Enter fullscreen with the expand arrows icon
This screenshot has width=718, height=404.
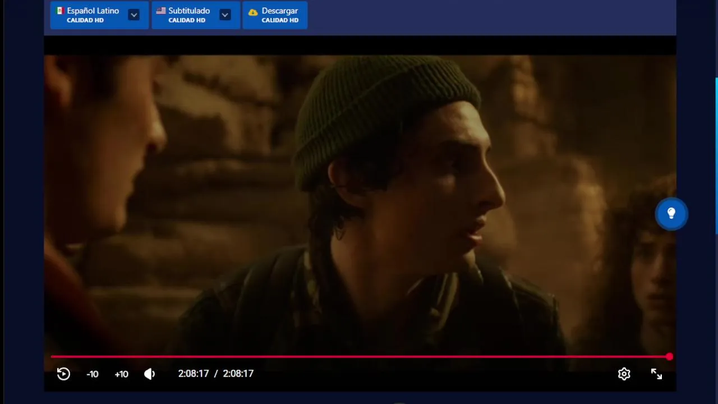[x=656, y=374]
